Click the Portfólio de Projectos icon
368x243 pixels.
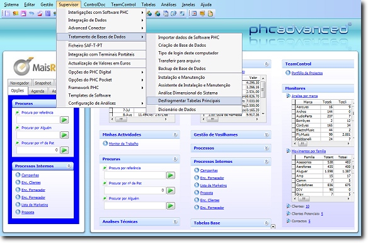point(288,73)
